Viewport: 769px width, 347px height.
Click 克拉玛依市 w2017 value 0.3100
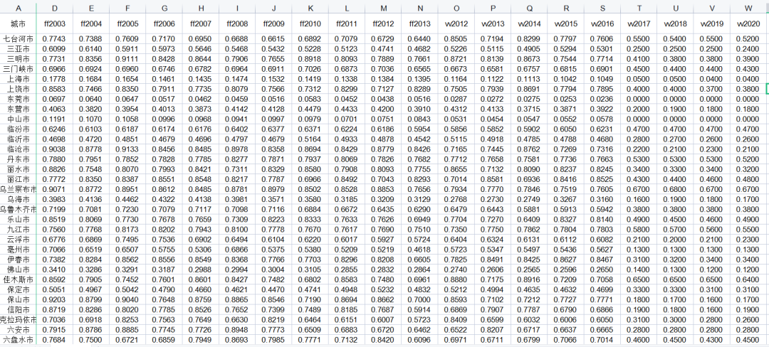(x=639, y=319)
